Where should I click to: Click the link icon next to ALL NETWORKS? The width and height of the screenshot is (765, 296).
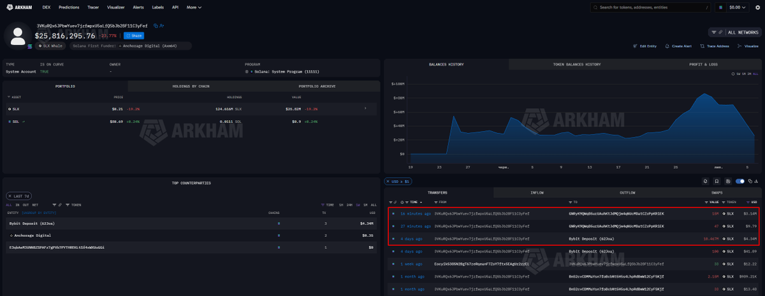tap(720, 32)
